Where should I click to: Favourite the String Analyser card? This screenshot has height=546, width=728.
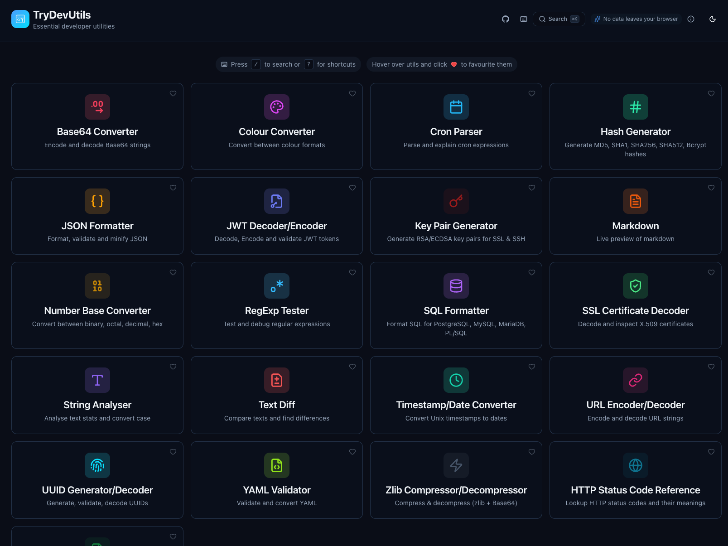click(x=173, y=367)
